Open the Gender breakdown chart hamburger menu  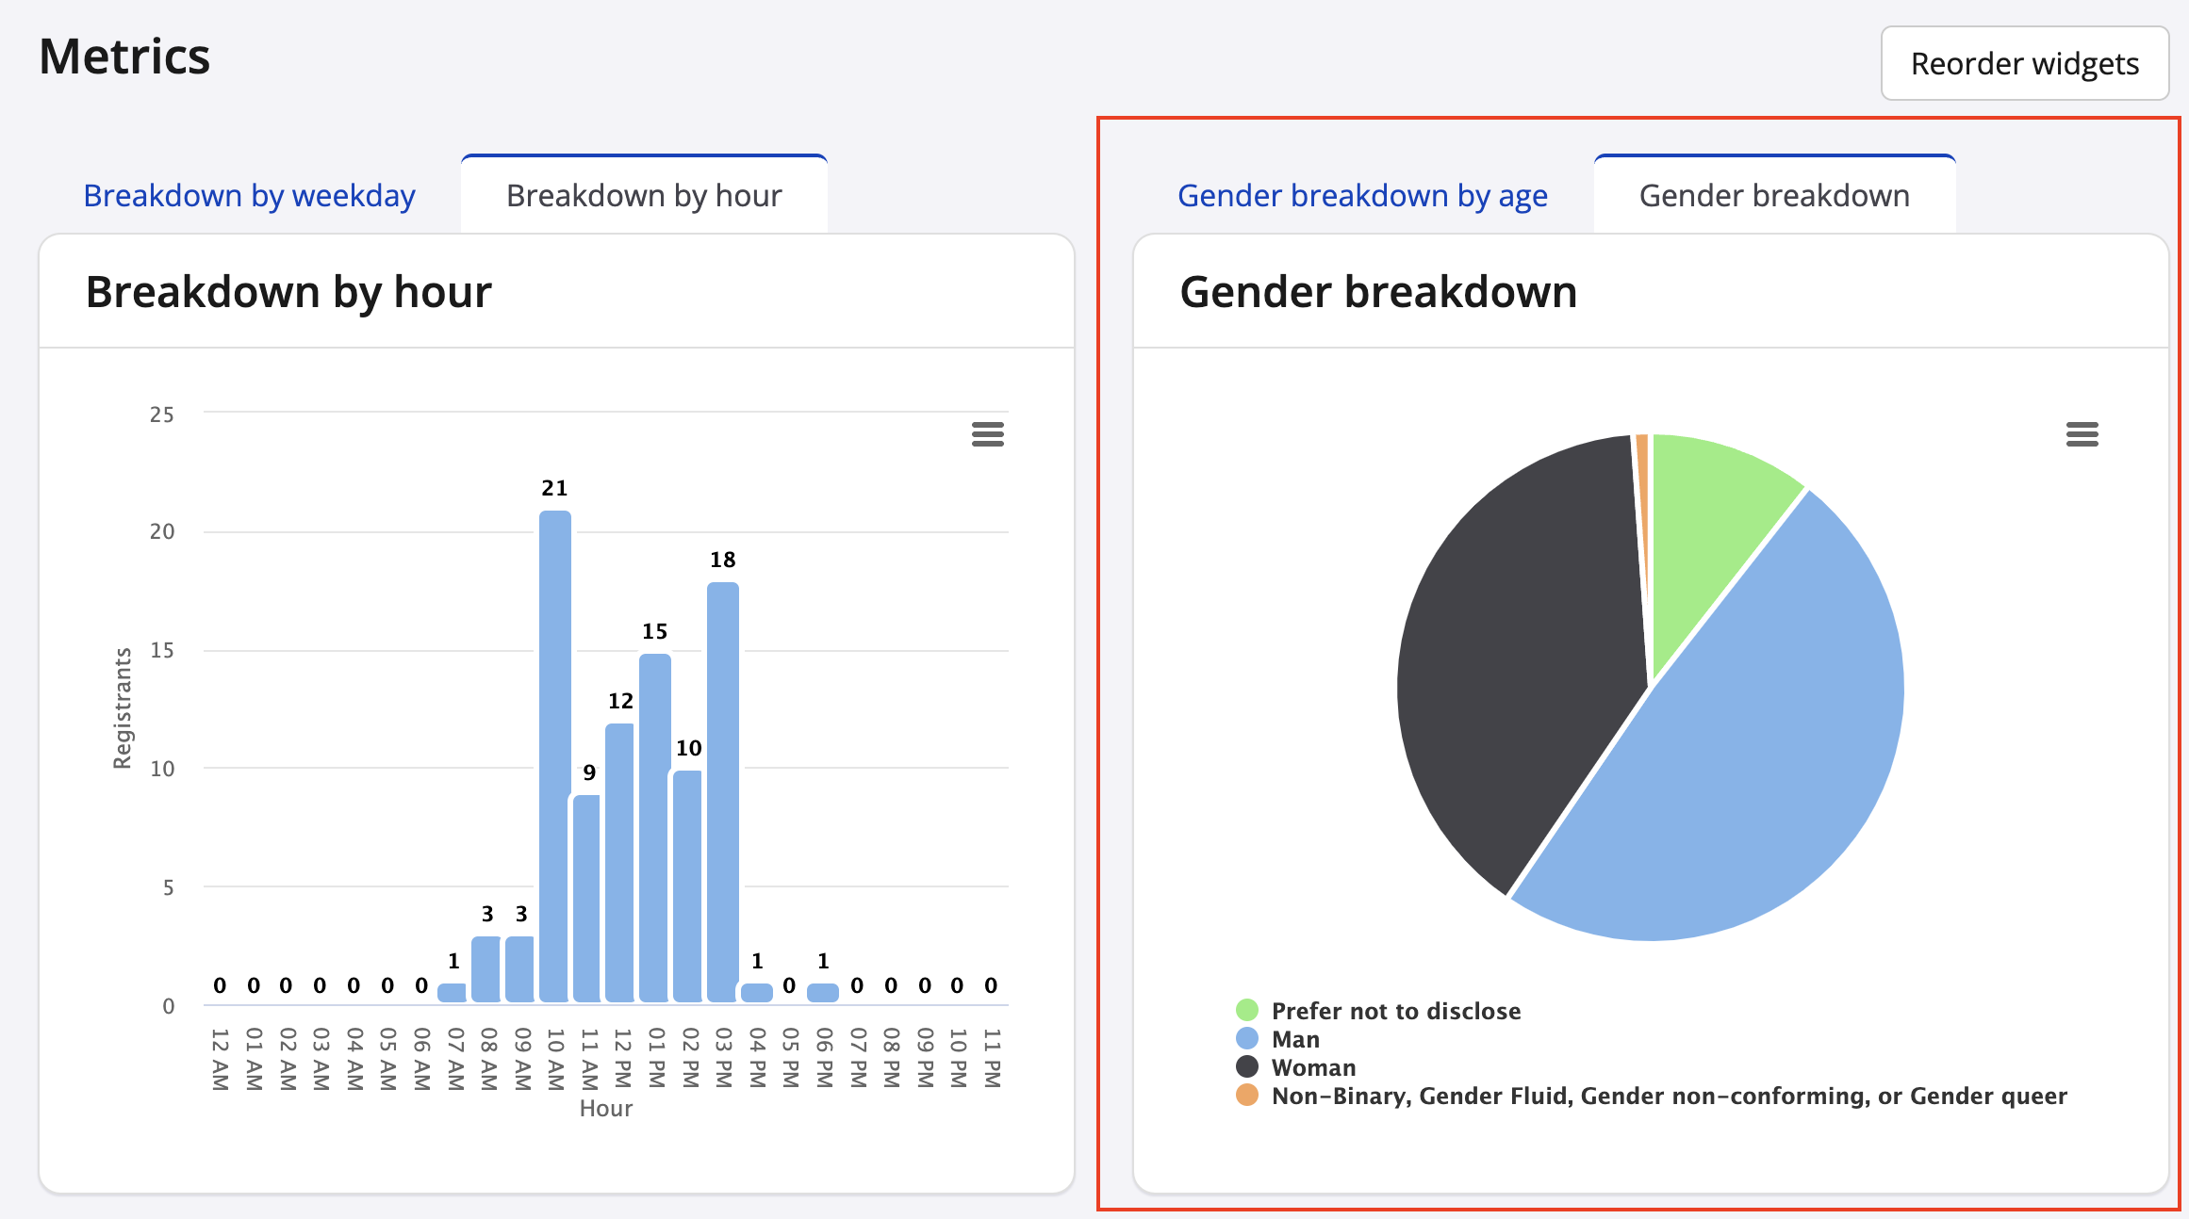point(2082,434)
